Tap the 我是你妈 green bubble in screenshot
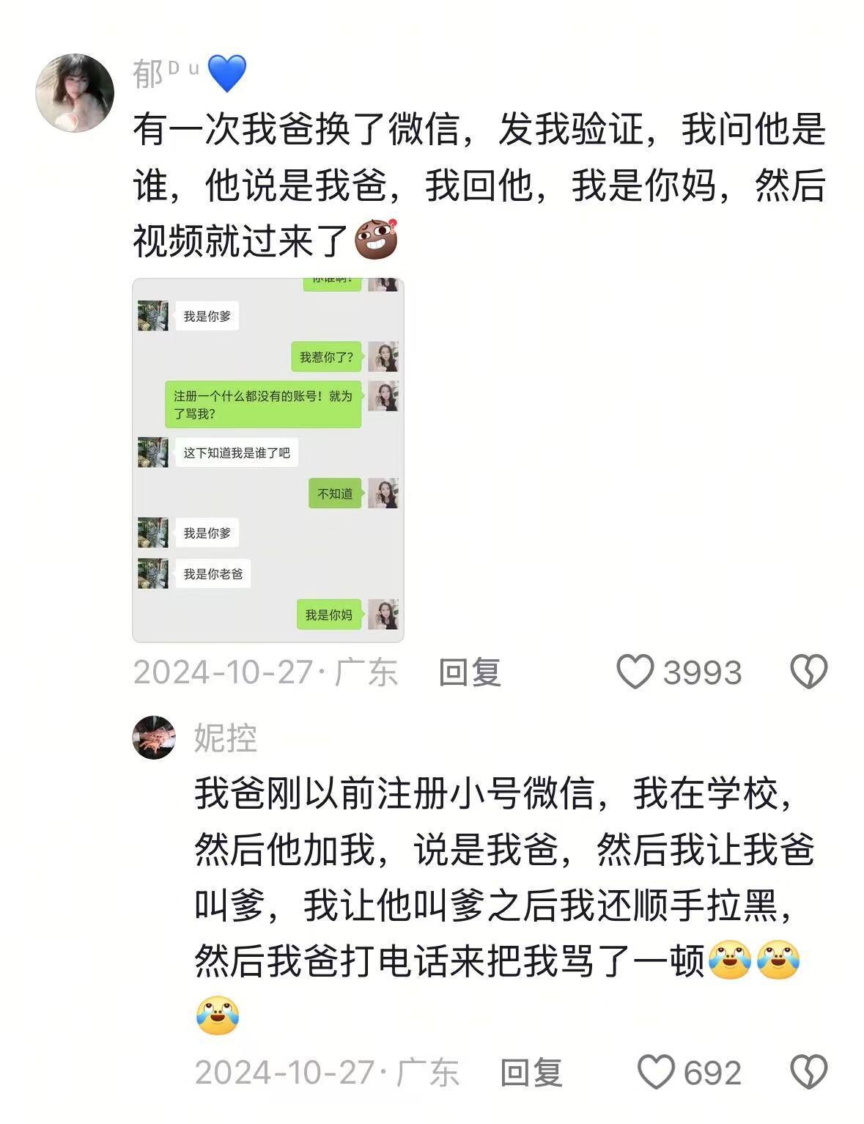Screen dimensions: 864x1124 tap(329, 614)
